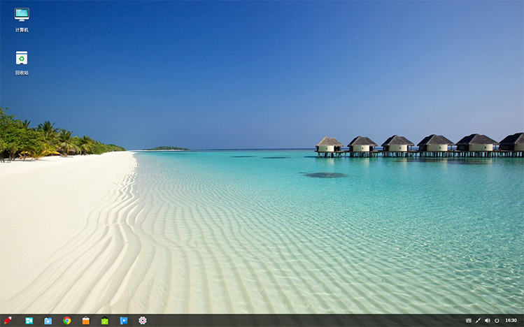Screen dimensions: 524x327
Task: Click the keyboard input method tray icon
Action: pyautogui.click(x=469, y=321)
